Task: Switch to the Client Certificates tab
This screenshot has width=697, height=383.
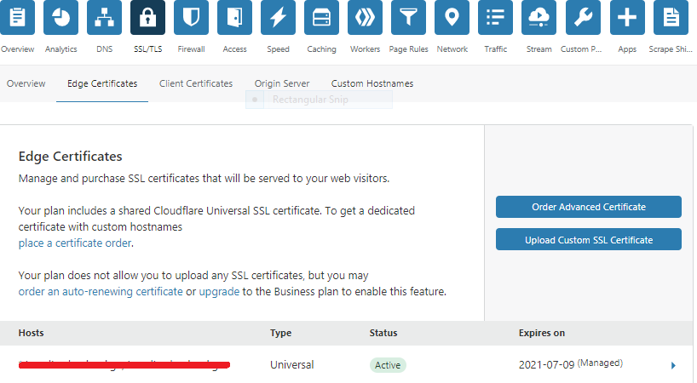Action: (195, 84)
